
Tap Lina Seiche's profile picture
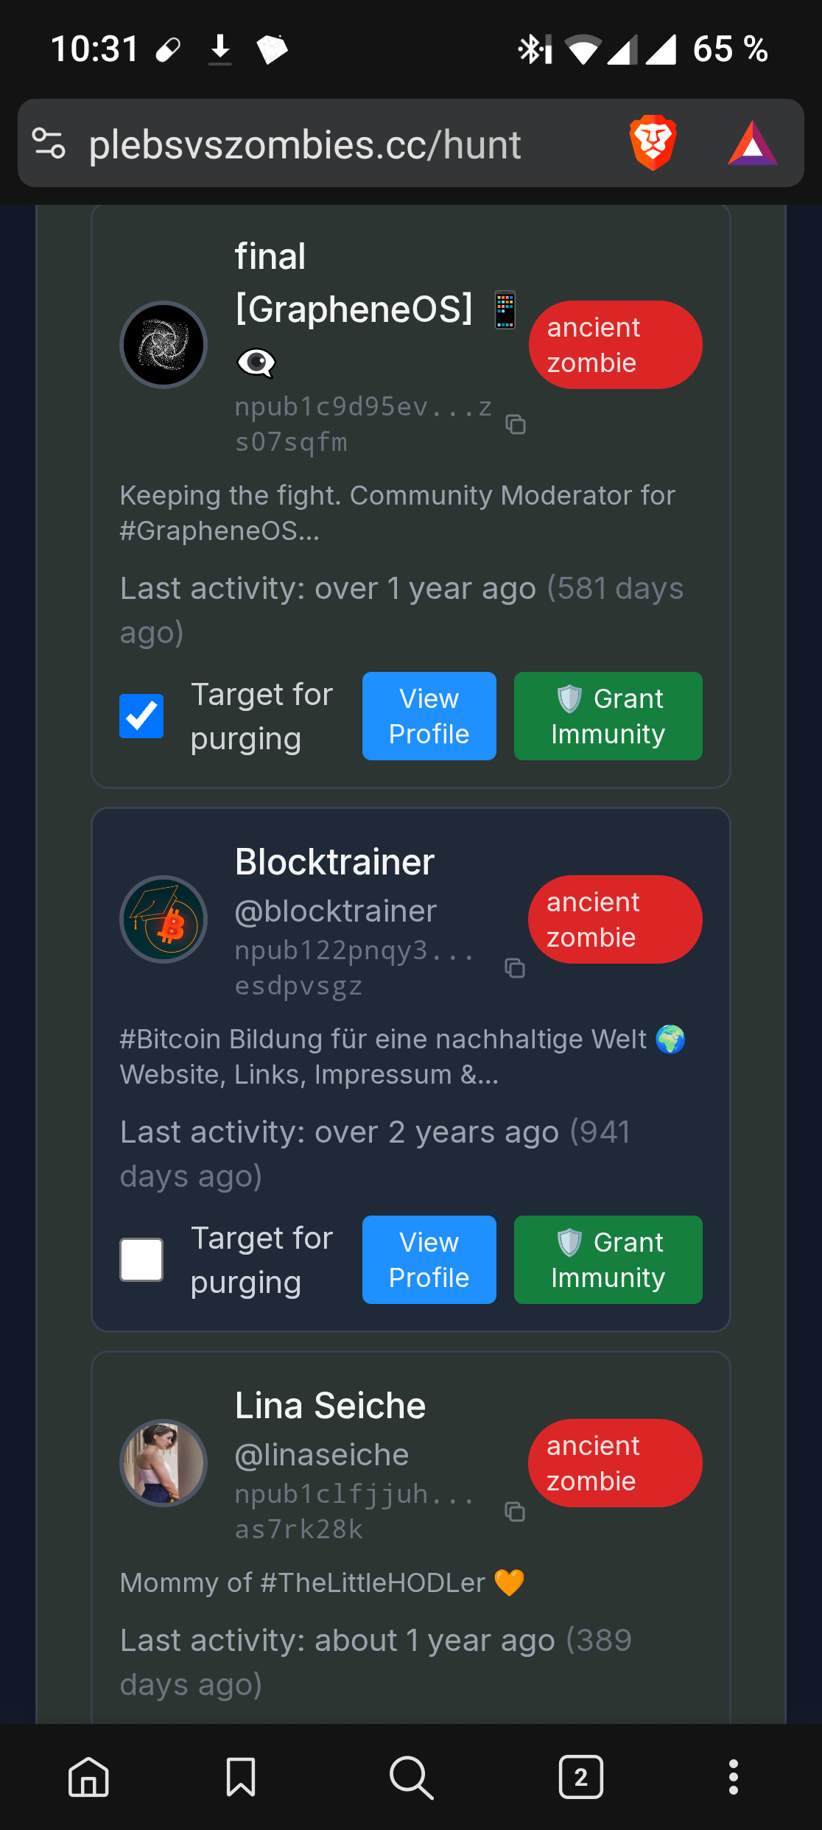point(164,1463)
